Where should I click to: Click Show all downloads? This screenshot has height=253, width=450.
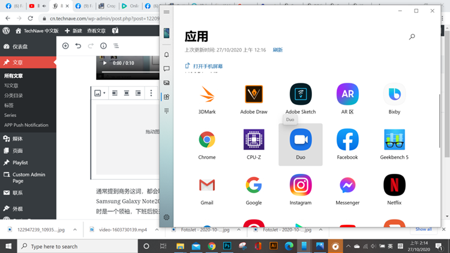[x=424, y=229]
